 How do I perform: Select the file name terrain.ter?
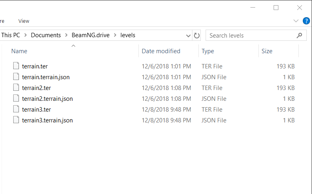[35, 66]
